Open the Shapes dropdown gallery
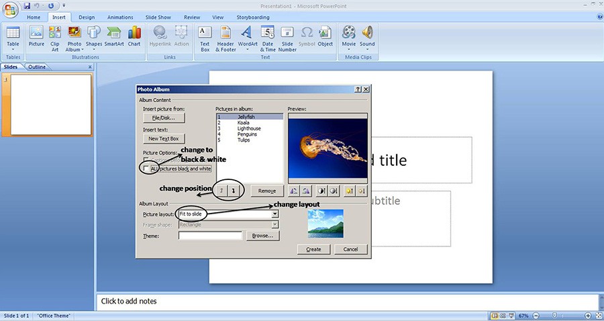 [94, 36]
